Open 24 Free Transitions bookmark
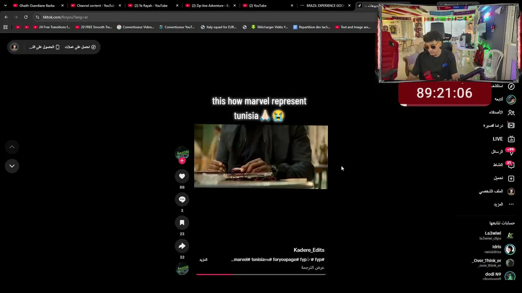The width and height of the screenshot is (522, 293). 51,27
